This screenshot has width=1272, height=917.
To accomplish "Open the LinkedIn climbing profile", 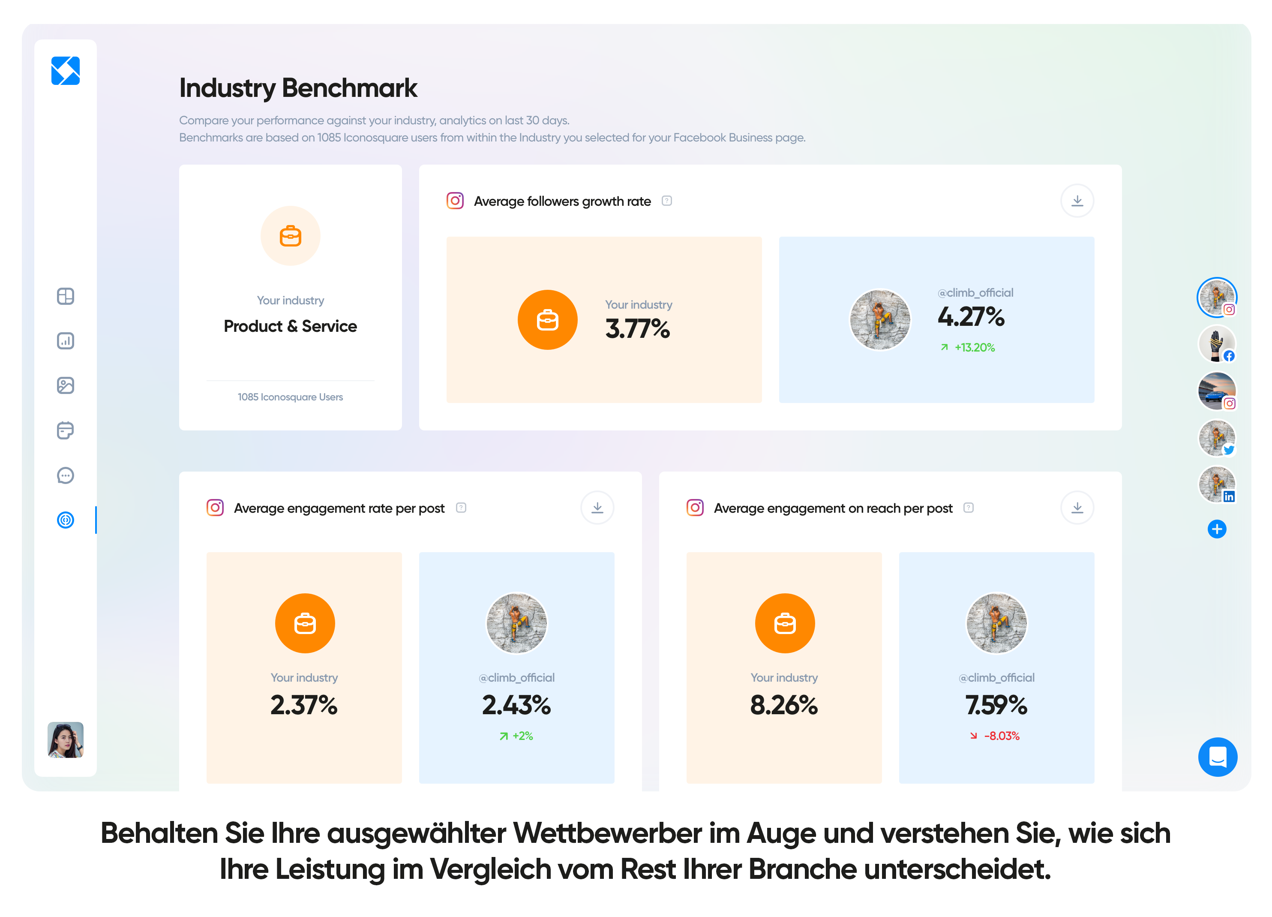I will (1217, 484).
